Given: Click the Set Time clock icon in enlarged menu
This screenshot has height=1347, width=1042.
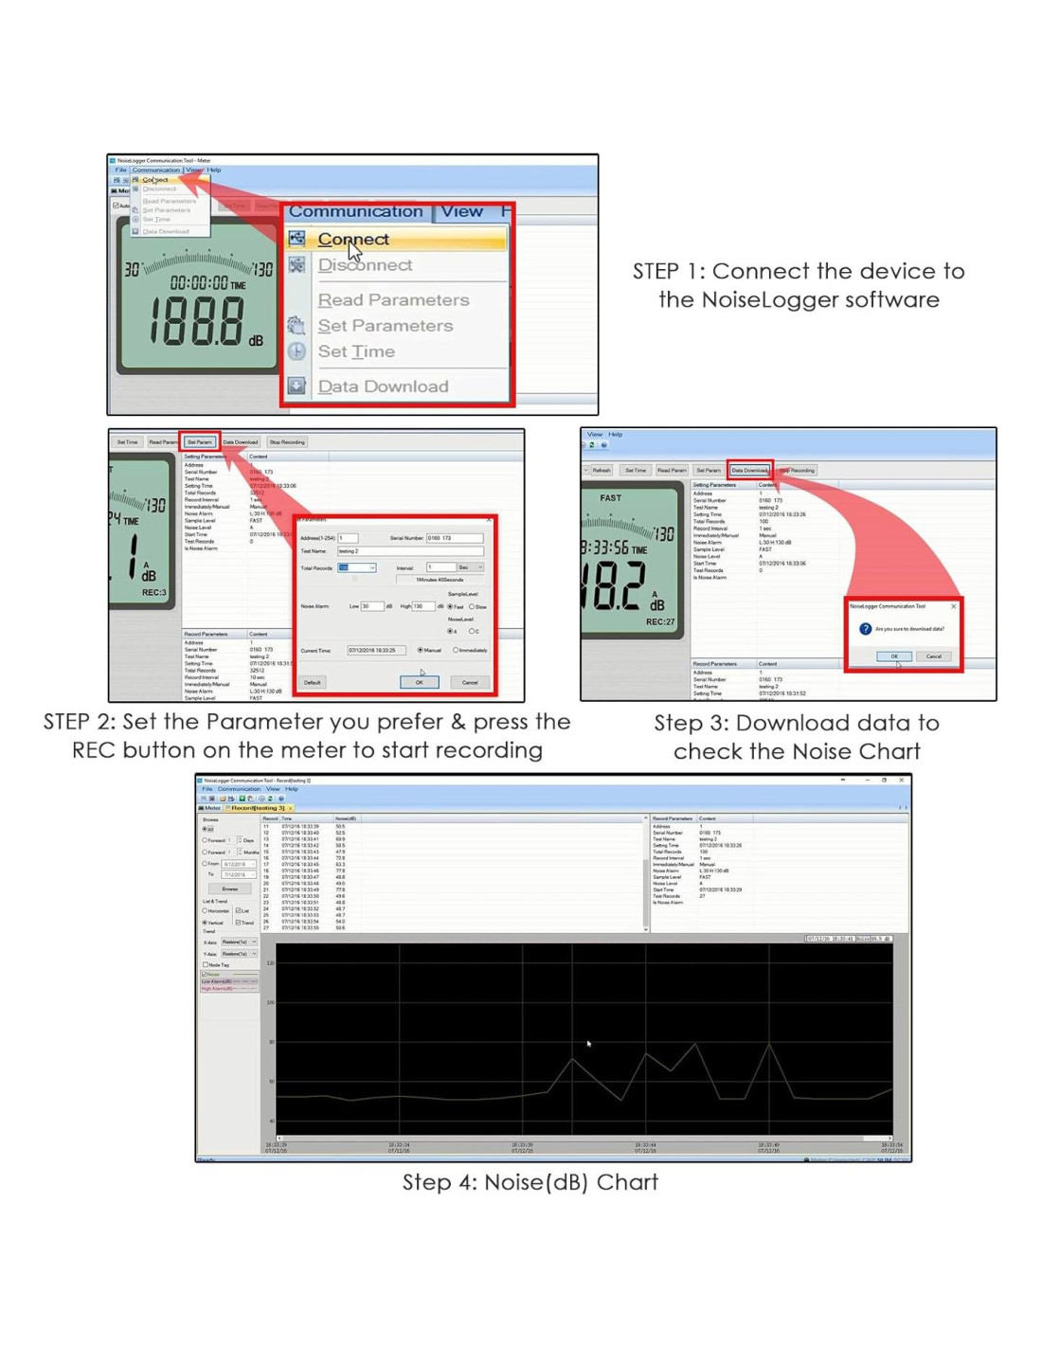Looking at the screenshot, I should [297, 351].
